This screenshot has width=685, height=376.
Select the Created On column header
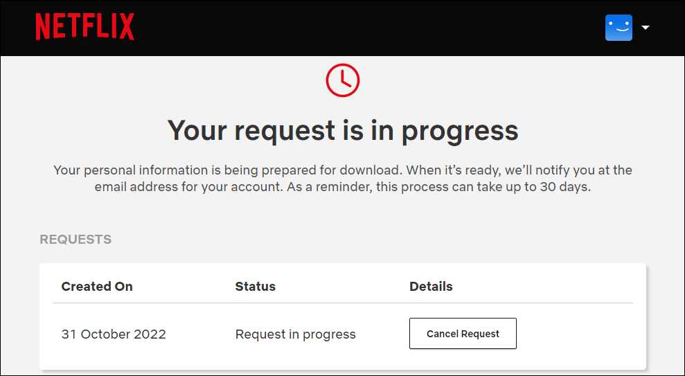[97, 286]
